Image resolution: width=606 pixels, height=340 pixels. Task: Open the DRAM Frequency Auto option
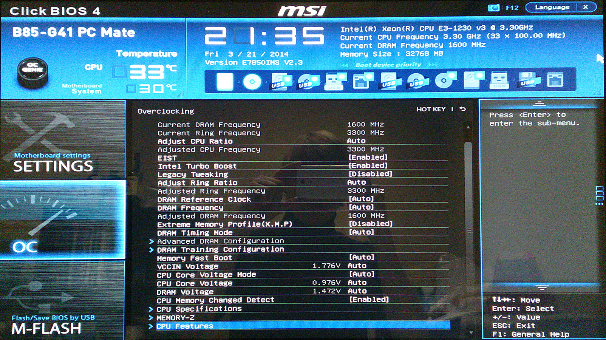[x=361, y=207]
